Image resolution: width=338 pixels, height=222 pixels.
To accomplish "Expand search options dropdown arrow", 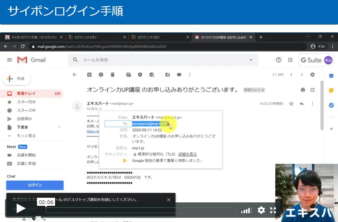I will click(x=251, y=60).
